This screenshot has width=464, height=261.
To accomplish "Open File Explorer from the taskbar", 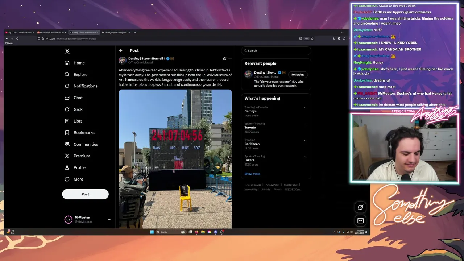I will click(x=203, y=232).
